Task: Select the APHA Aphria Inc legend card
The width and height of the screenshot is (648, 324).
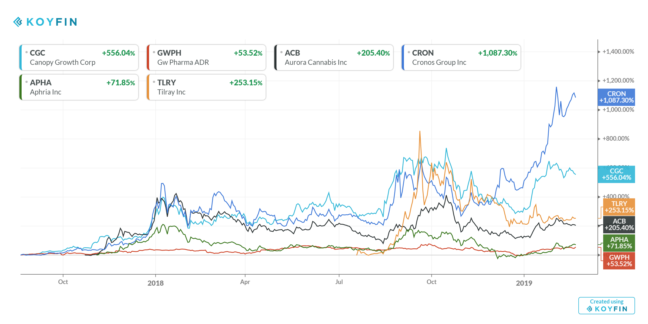Action: coord(79,87)
